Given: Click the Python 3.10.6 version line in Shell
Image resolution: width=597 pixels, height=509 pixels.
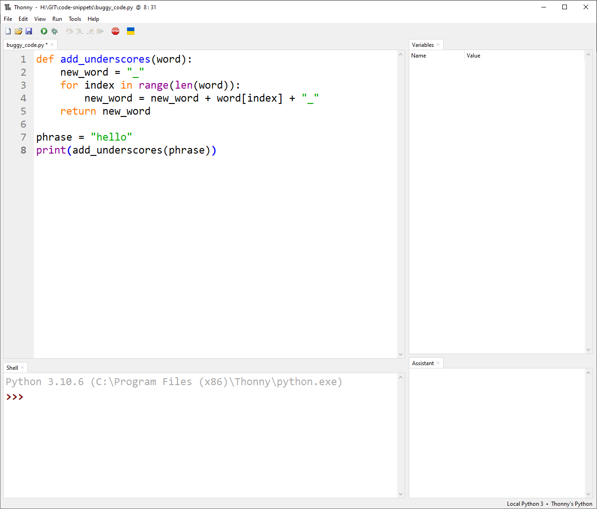Looking at the screenshot, I should [x=174, y=382].
